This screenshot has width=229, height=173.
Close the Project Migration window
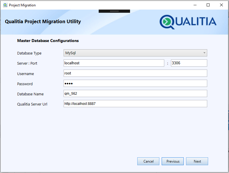[221, 5]
